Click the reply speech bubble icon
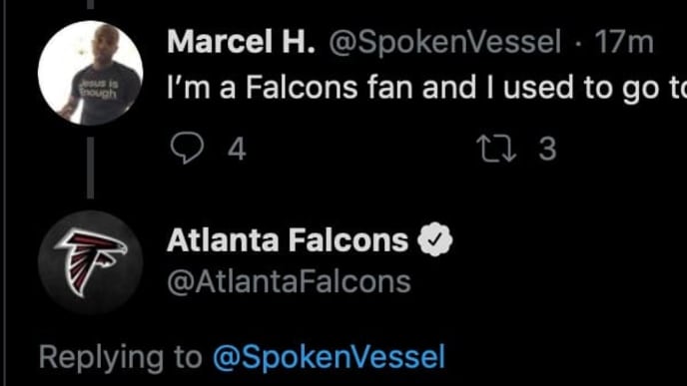This screenshot has height=386, width=687. pyautogui.click(x=187, y=148)
